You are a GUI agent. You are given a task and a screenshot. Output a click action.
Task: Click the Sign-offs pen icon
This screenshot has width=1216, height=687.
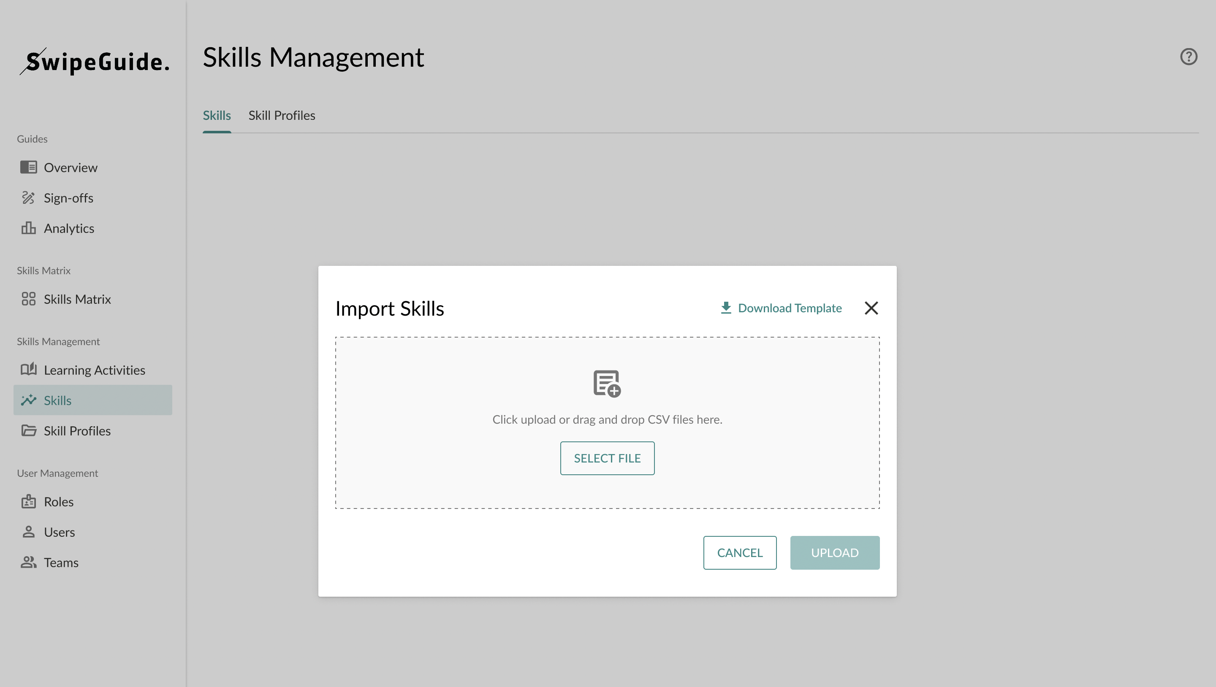coord(28,197)
